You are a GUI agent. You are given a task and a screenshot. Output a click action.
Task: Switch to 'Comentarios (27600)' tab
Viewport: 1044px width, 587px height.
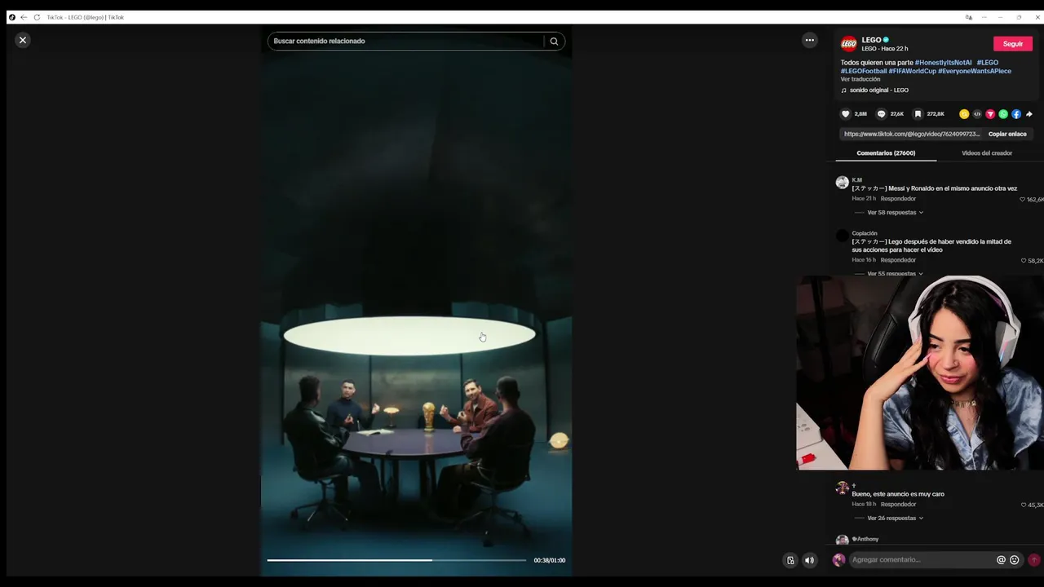[x=886, y=153]
